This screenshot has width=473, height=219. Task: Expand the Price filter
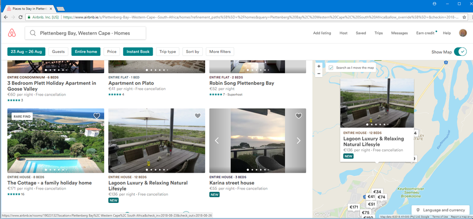click(112, 52)
